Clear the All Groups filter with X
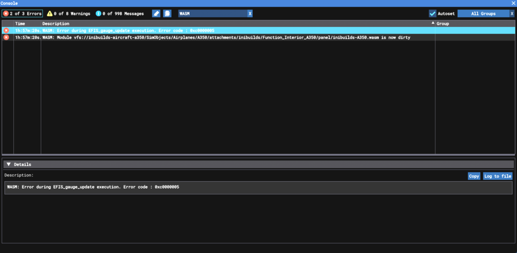 512,13
